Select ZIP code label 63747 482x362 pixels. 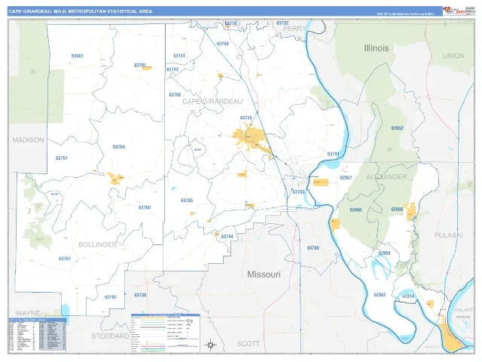pyautogui.click(x=179, y=56)
